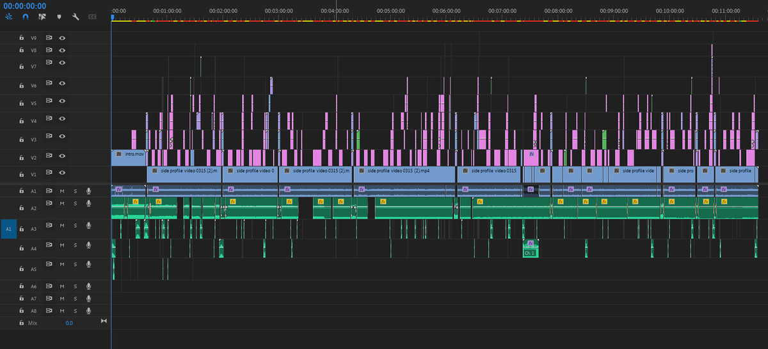
Task: Toggle sync lock on track V2
Action: 49,157
